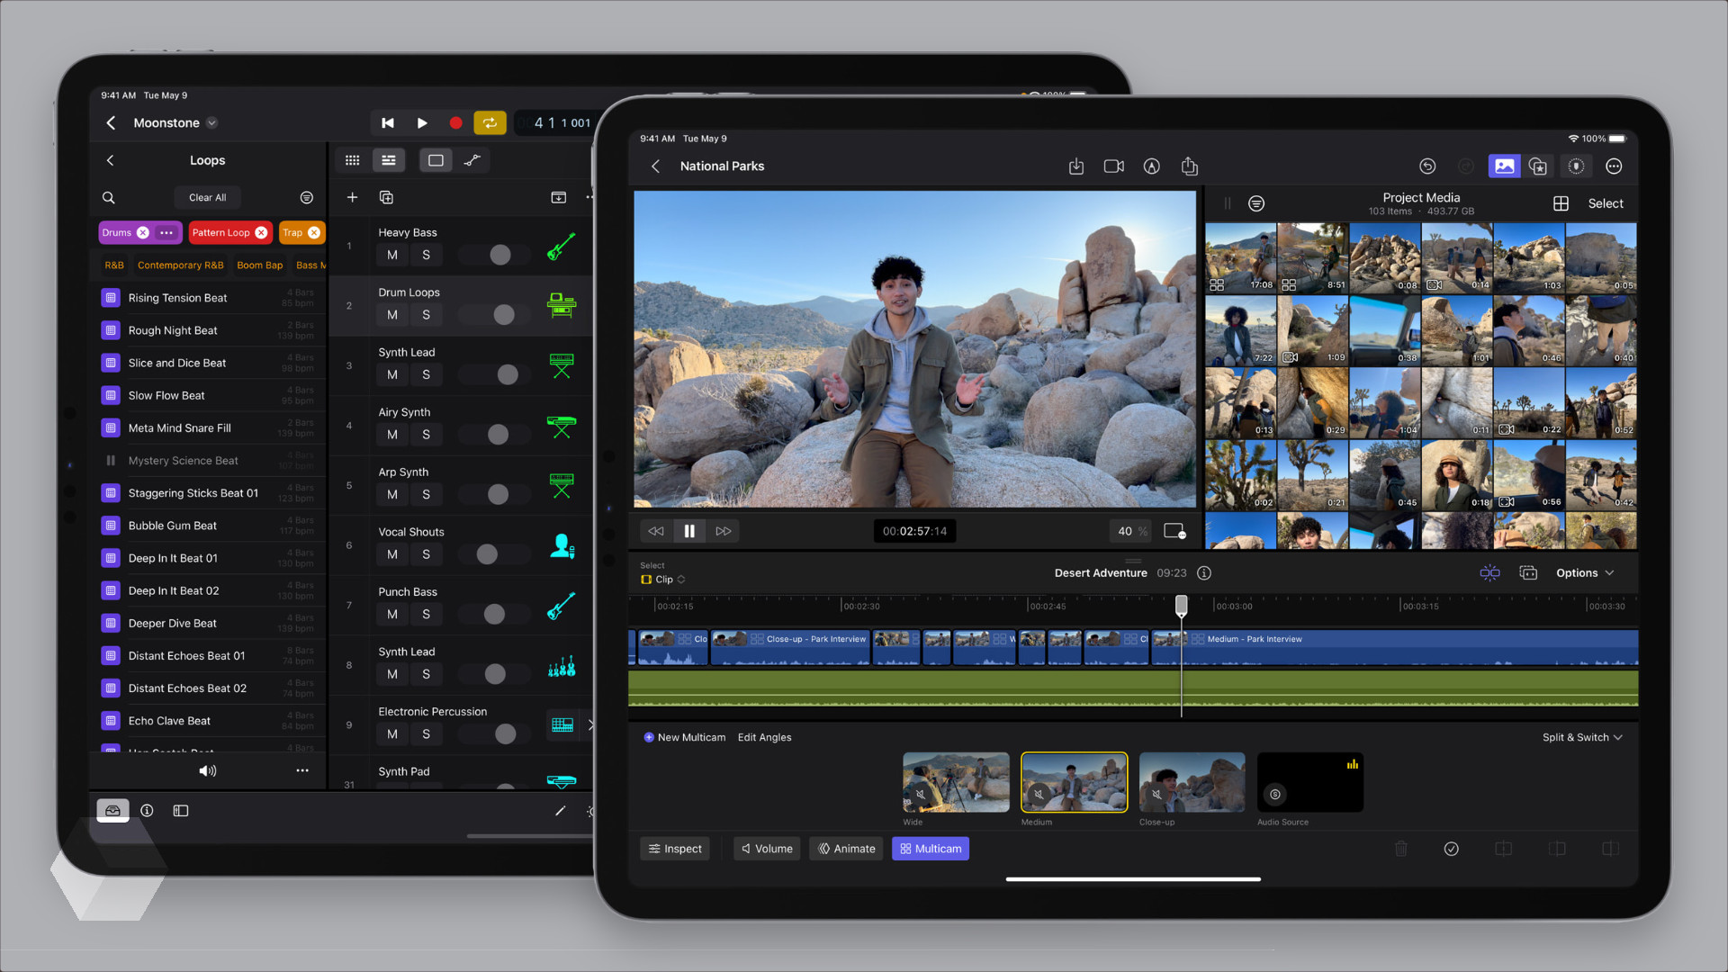Image resolution: width=1728 pixels, height=972 pixels.
Task: Remove the Drums filter tag
Action: click(x=142, y=233)
